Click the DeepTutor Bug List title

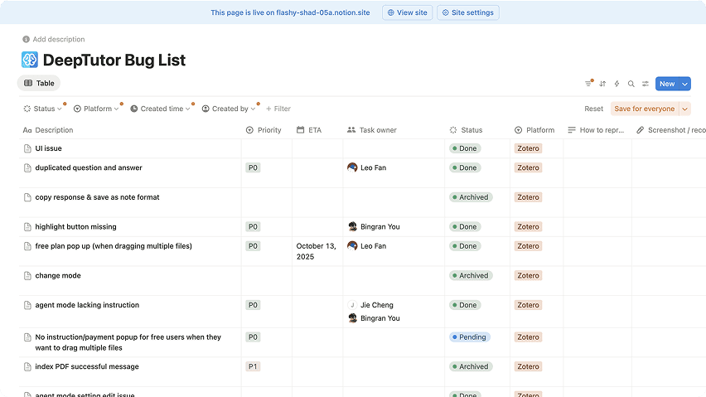coord(114,60)
